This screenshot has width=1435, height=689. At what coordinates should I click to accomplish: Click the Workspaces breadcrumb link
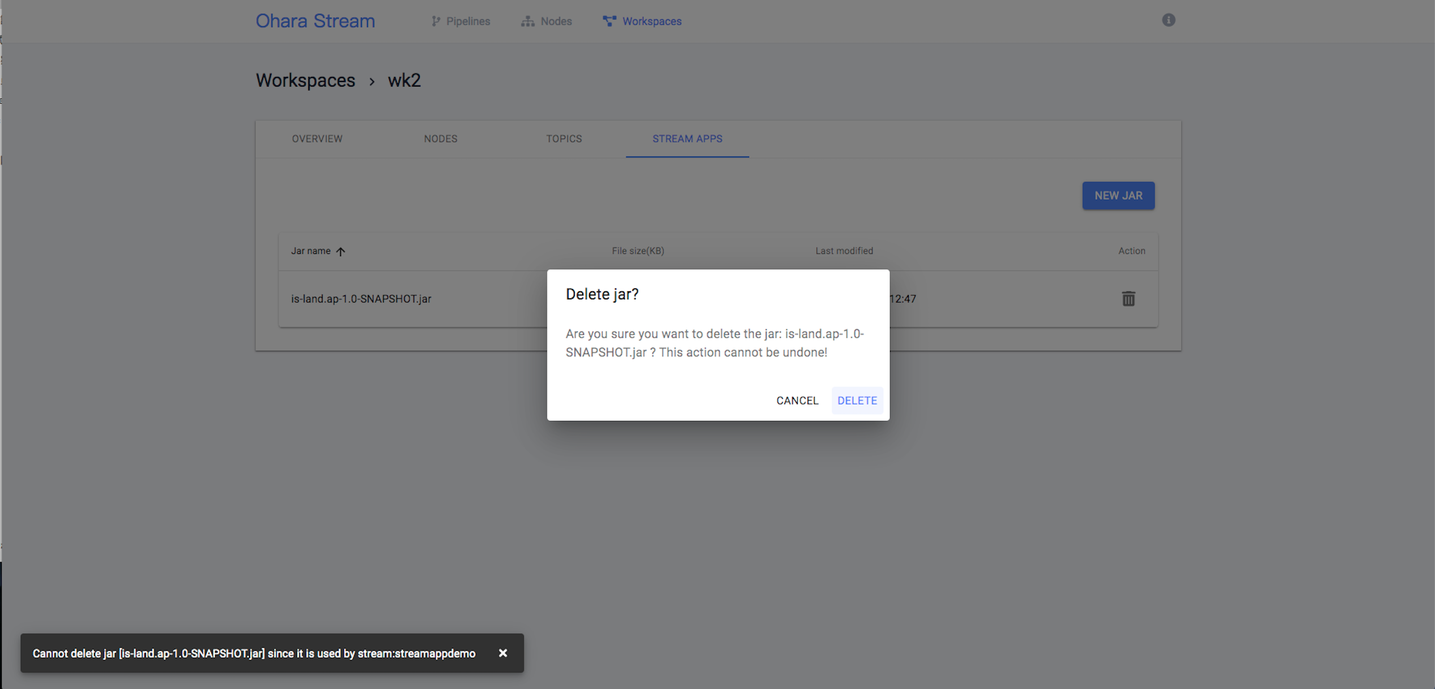point(306,80)
